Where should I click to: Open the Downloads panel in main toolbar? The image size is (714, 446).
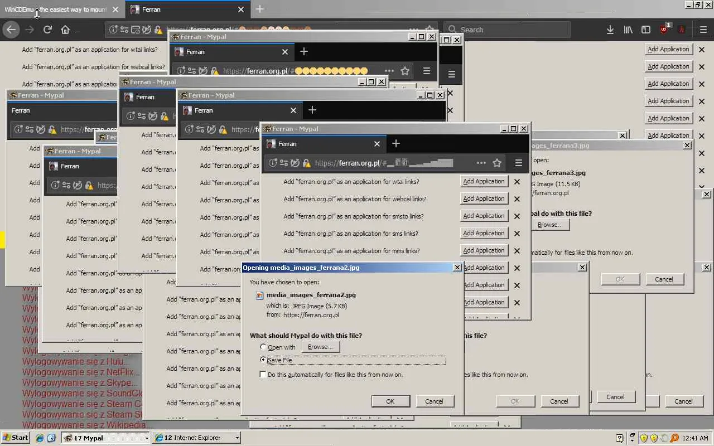pyautogui.click(x=610, y=30)
